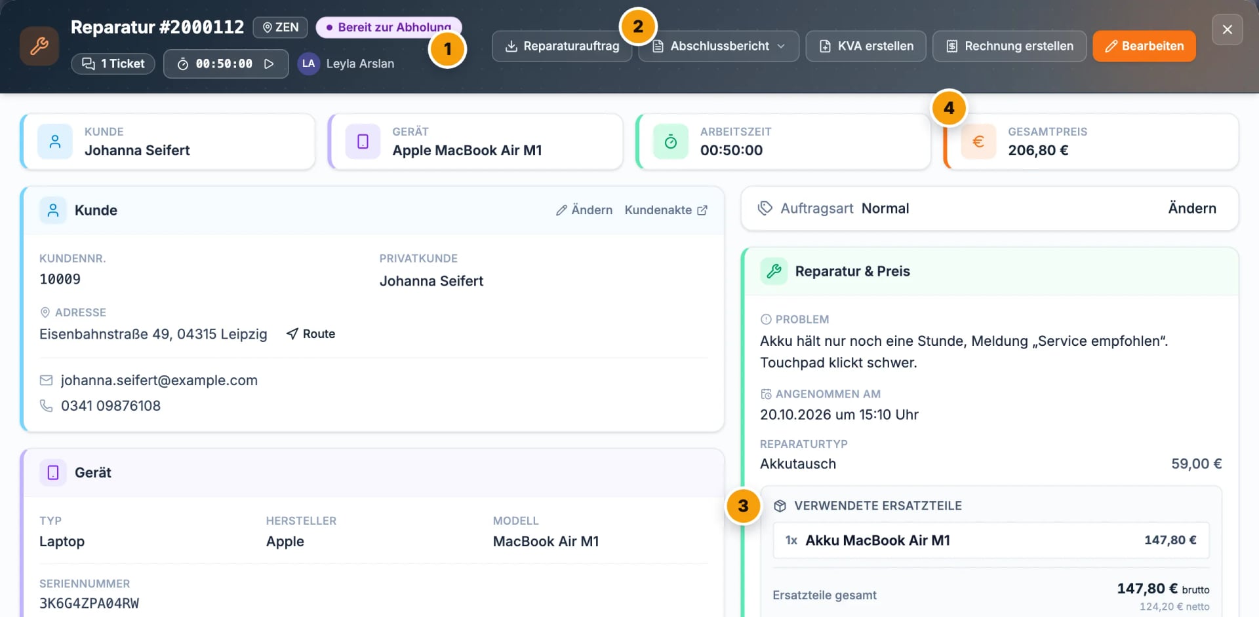Click the device icon in Gerät summary card
Image resolution: width=1259 pixels, height=617 pixels.
click(x=363, y=141)
